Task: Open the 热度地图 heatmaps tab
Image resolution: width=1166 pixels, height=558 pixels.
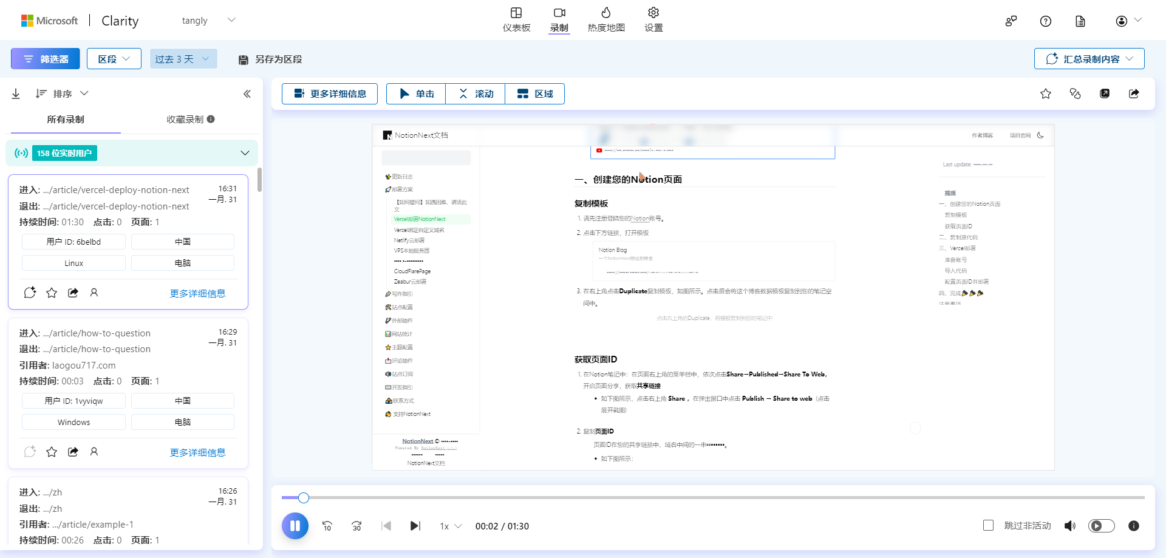Action: (x=606, y=20)
